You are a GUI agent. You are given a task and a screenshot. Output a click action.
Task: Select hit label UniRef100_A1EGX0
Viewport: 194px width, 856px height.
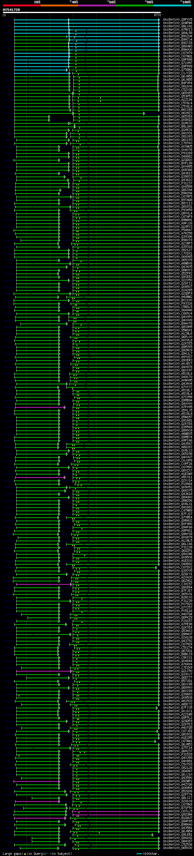tap(178, 561)
